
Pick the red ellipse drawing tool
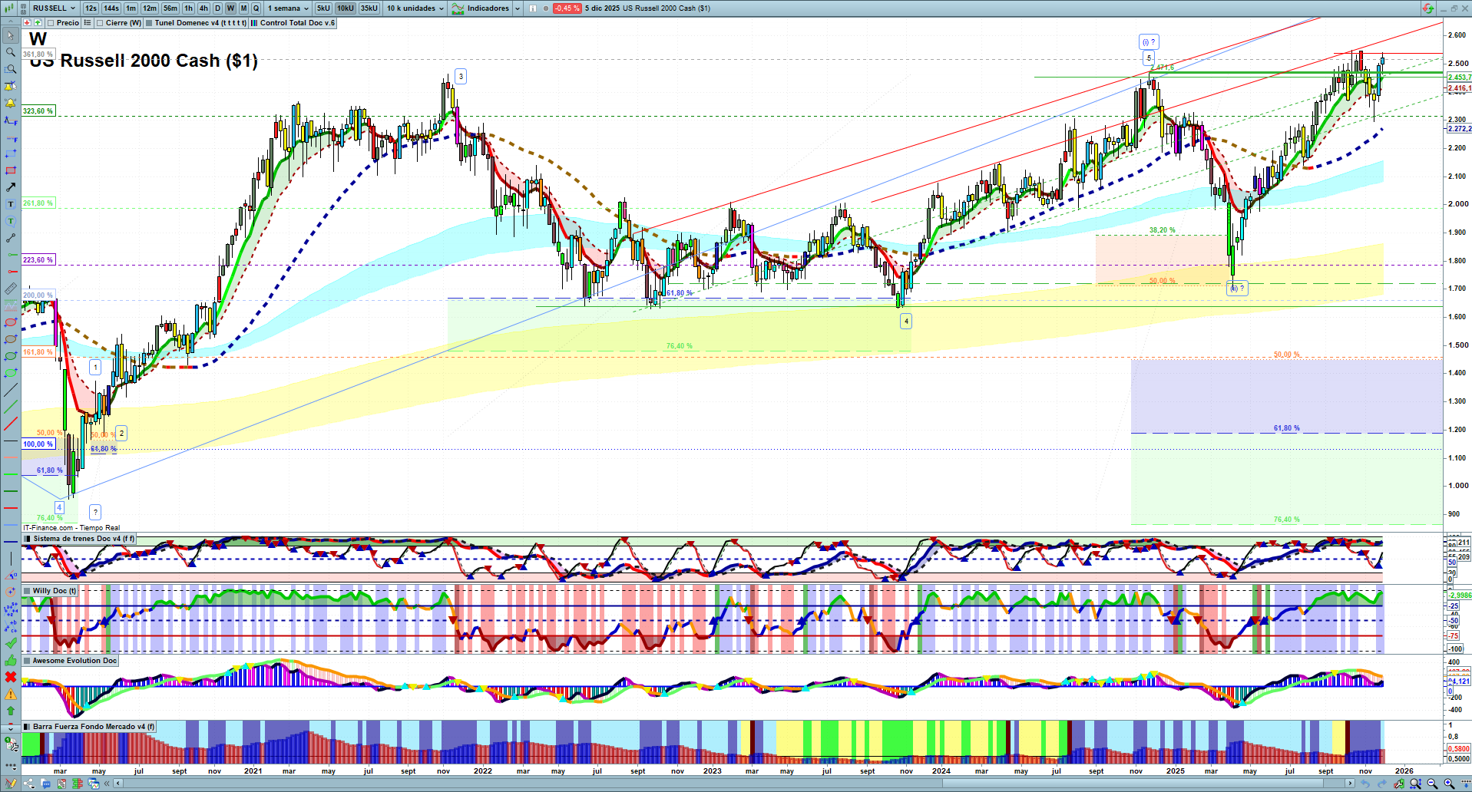11,322
